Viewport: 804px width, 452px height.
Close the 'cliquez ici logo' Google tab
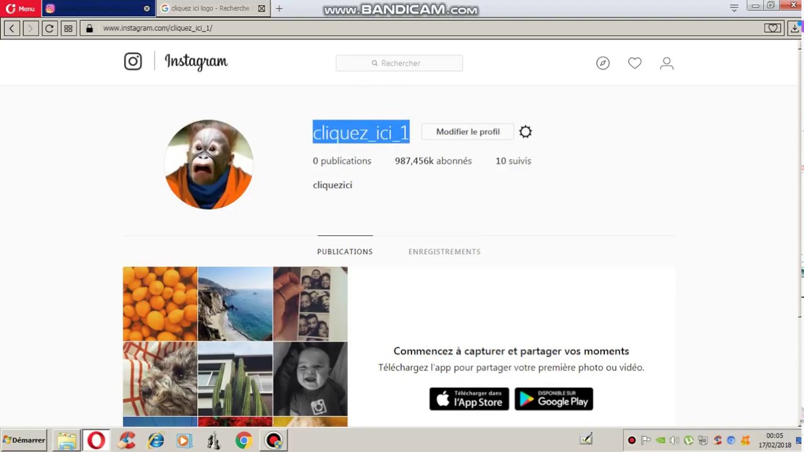click(x=262, y=9)
